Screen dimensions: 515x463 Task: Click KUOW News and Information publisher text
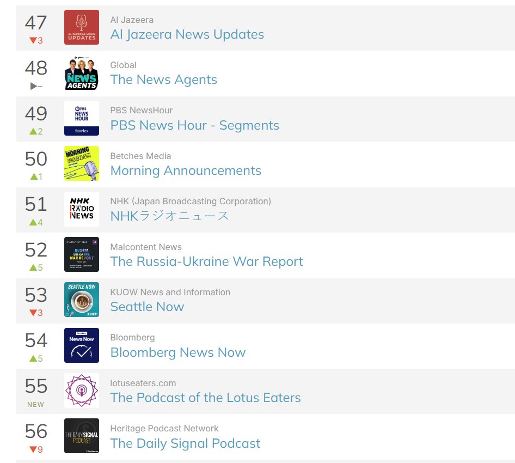(x=170, y=293)
